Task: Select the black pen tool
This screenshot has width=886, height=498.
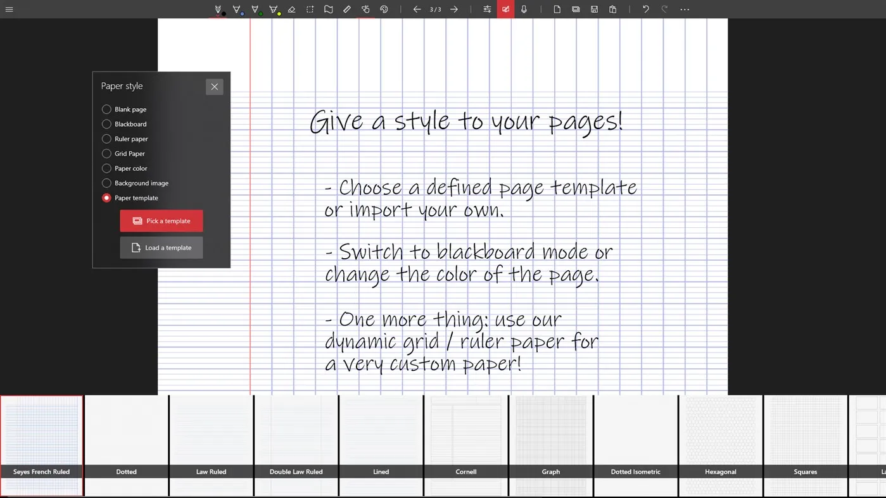Action: tap(218, 9)
